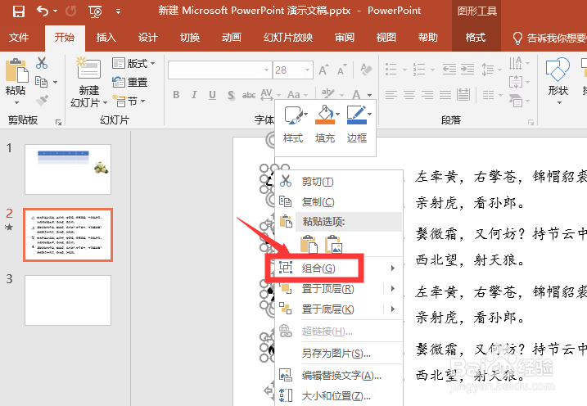Viewport: 587px width, 406px height.
Task: Open the 文件 tab
Action: (x=19, y=38)
